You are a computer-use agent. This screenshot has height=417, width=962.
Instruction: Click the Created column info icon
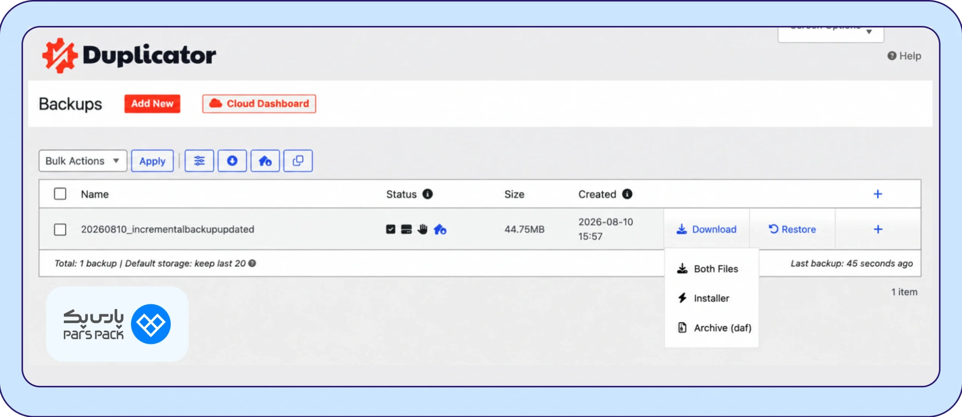point(627,194)
